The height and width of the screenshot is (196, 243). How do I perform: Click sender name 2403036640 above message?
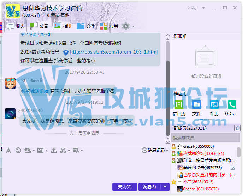30,111
